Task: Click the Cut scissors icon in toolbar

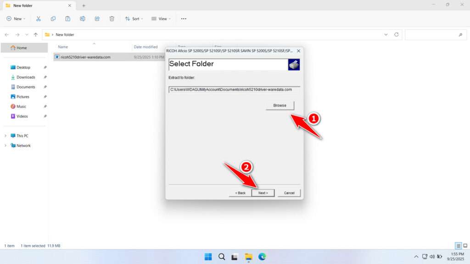Action: (x=39, y=18)
